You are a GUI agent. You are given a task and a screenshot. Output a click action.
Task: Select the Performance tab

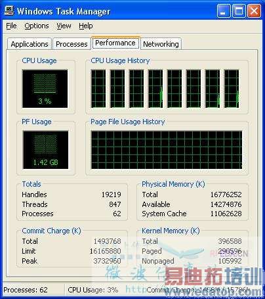tap(115, 43)
